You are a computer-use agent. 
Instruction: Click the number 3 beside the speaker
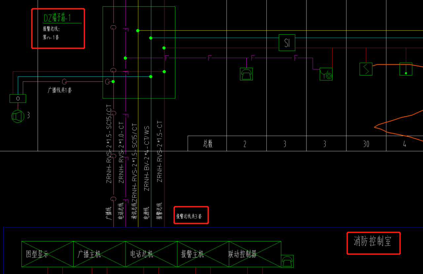point(28,115)
